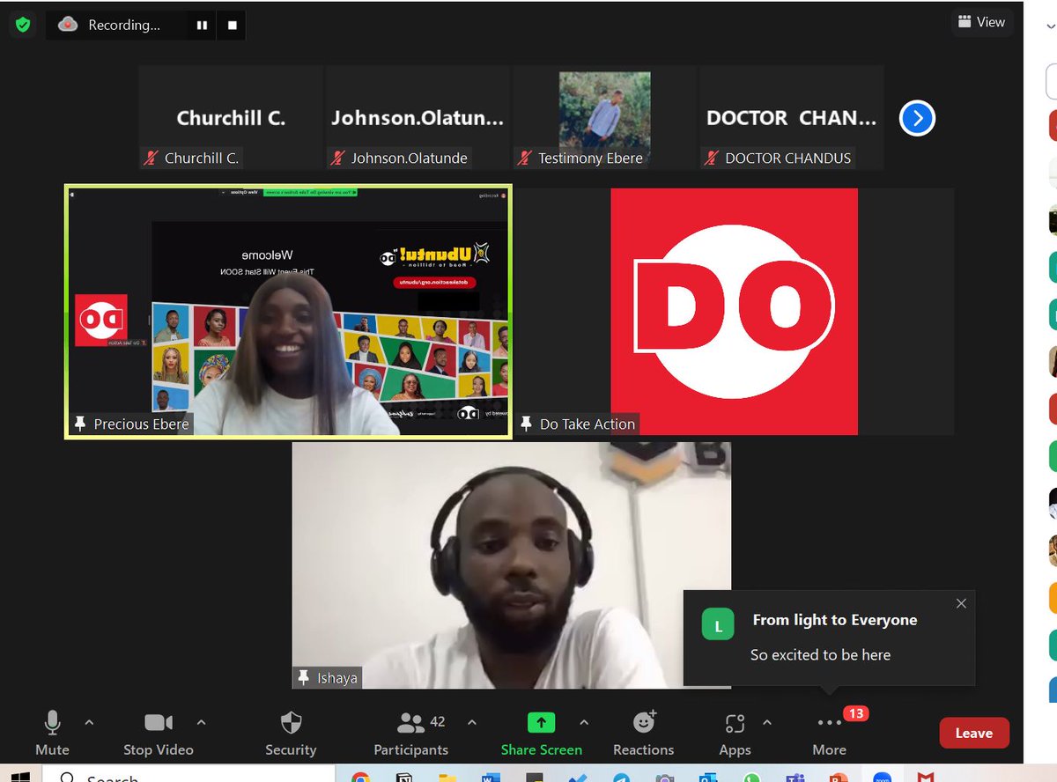This screenshot has width=1057, height=782.
Task: Stop the video camera
Action: (159, 733)
